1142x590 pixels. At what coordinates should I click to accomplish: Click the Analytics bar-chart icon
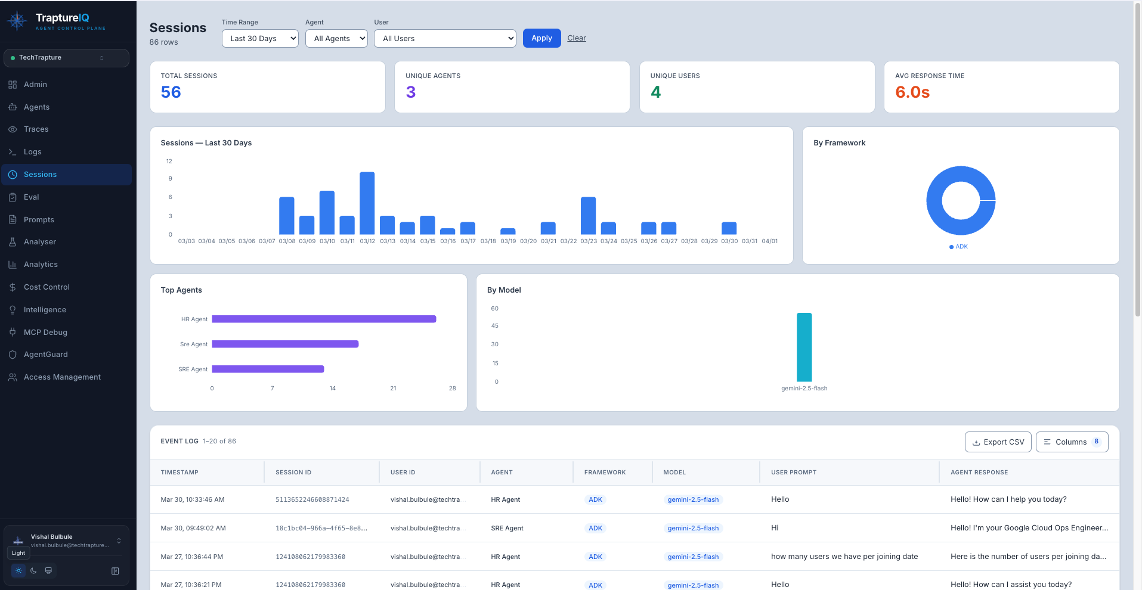pos(13,264)
